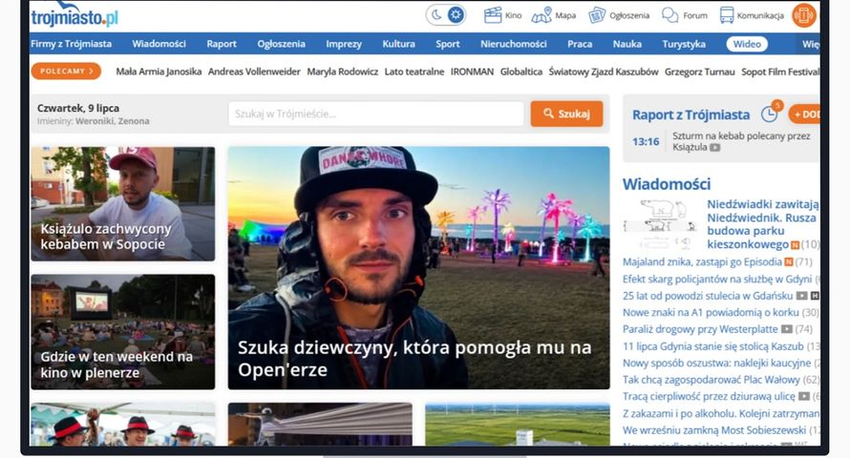Open the green fields aerial thumbnail
Image resolution: width=850 pixels, height=458 pixels.
(x=517, y=425)
